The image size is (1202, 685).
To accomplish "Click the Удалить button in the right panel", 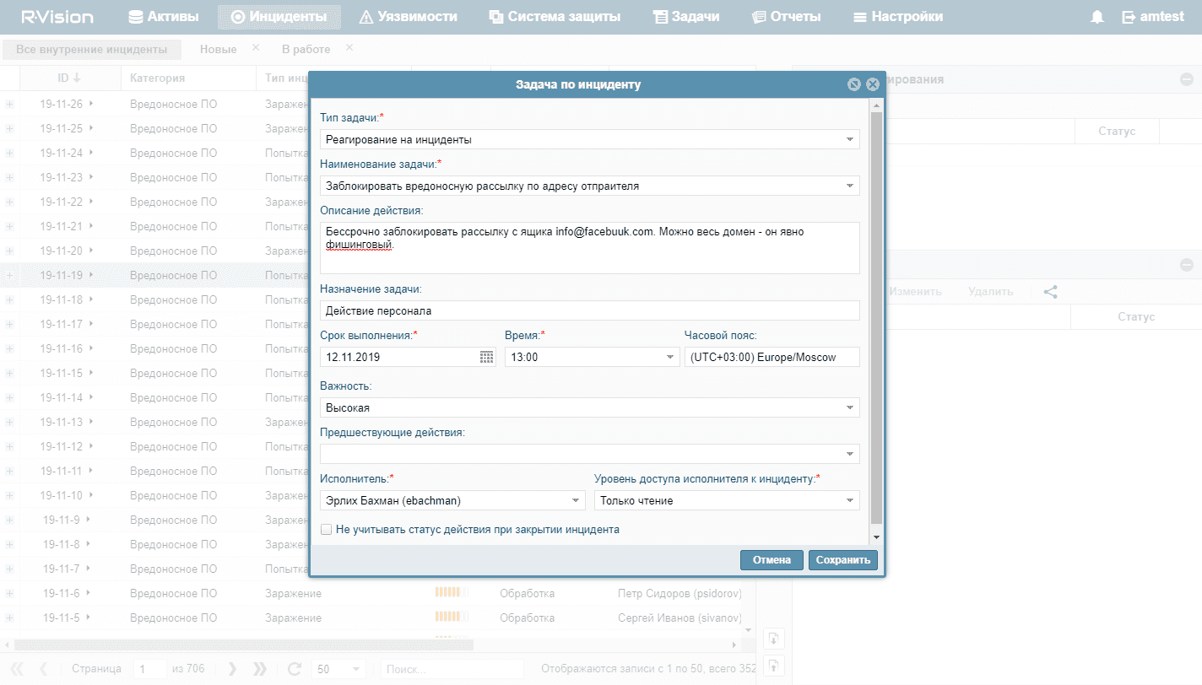I will pyautogui.click(x=991, y=292).
